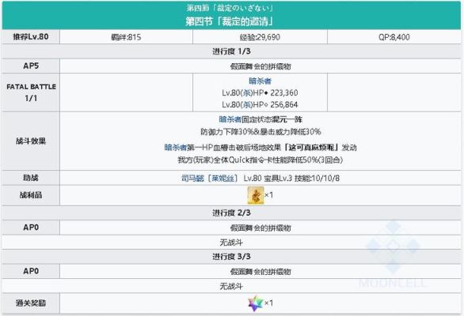
Task: Select the line 防御力下降30%&暴击威力降低30%
Action: tap(261, 132)
